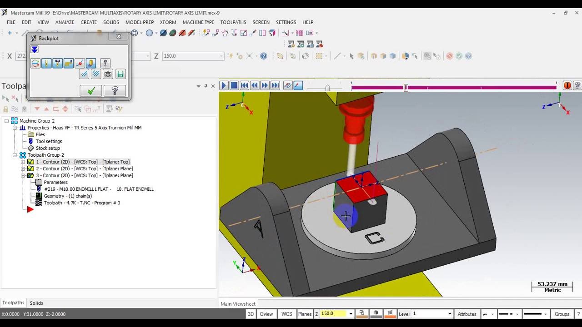Screen dimensions: 582x327
Task: Open the ANALYZE menu
Action: 65,22
